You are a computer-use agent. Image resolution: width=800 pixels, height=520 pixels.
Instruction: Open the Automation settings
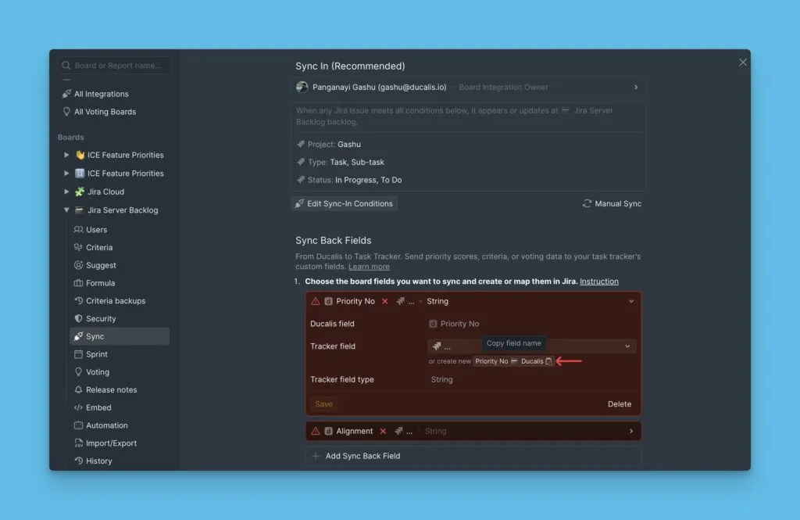tap(106, 425)
